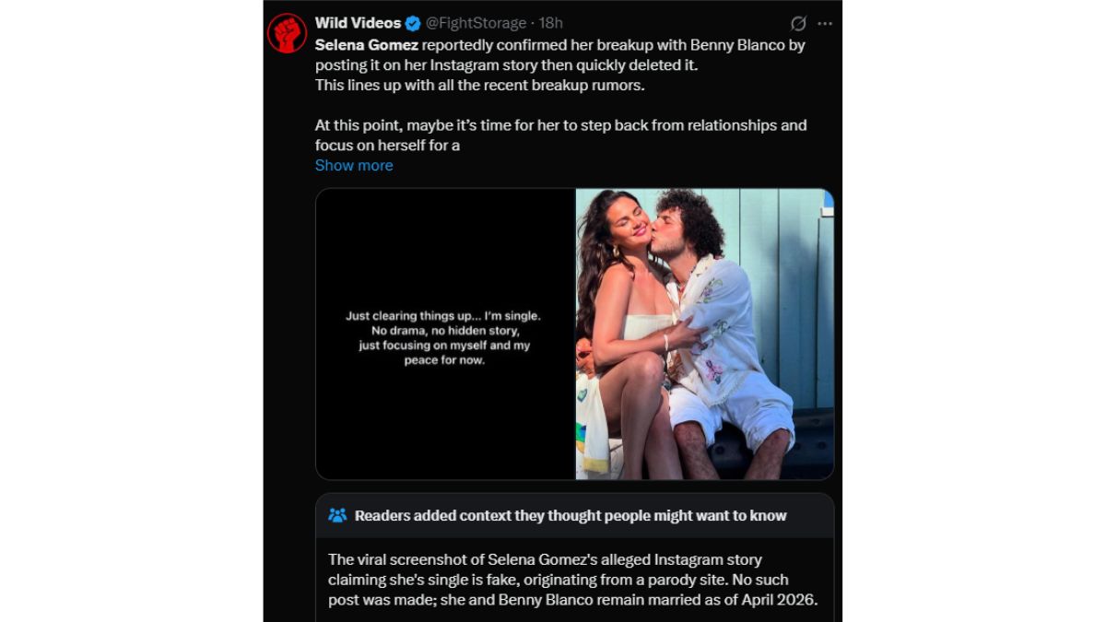Viewport: 1106px width, 622px height.
Task: Open the three-dot more options menu
Action: (825, 24)
